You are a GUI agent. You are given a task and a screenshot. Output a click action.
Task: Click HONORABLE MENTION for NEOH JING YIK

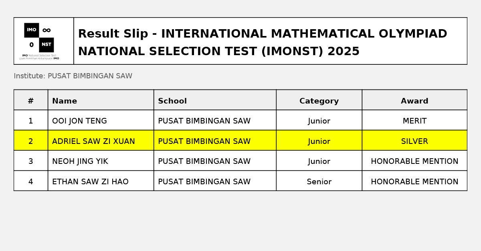click(414, 161)
